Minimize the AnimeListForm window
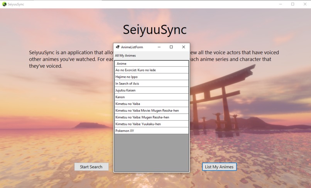The width and height of the screenshot is (311, 188). (159, 47)
